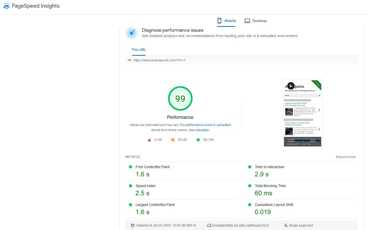368x230 pixels.
Task: Click the red triangle 0–49 legend icon
Action: pos(149,140)
